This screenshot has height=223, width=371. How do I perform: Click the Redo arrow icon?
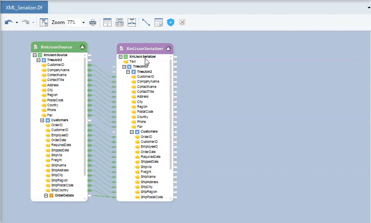26,22
